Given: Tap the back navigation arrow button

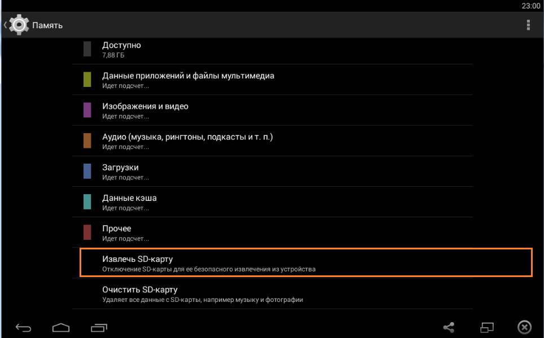Looking at the screenshot, I should point(24,327).
